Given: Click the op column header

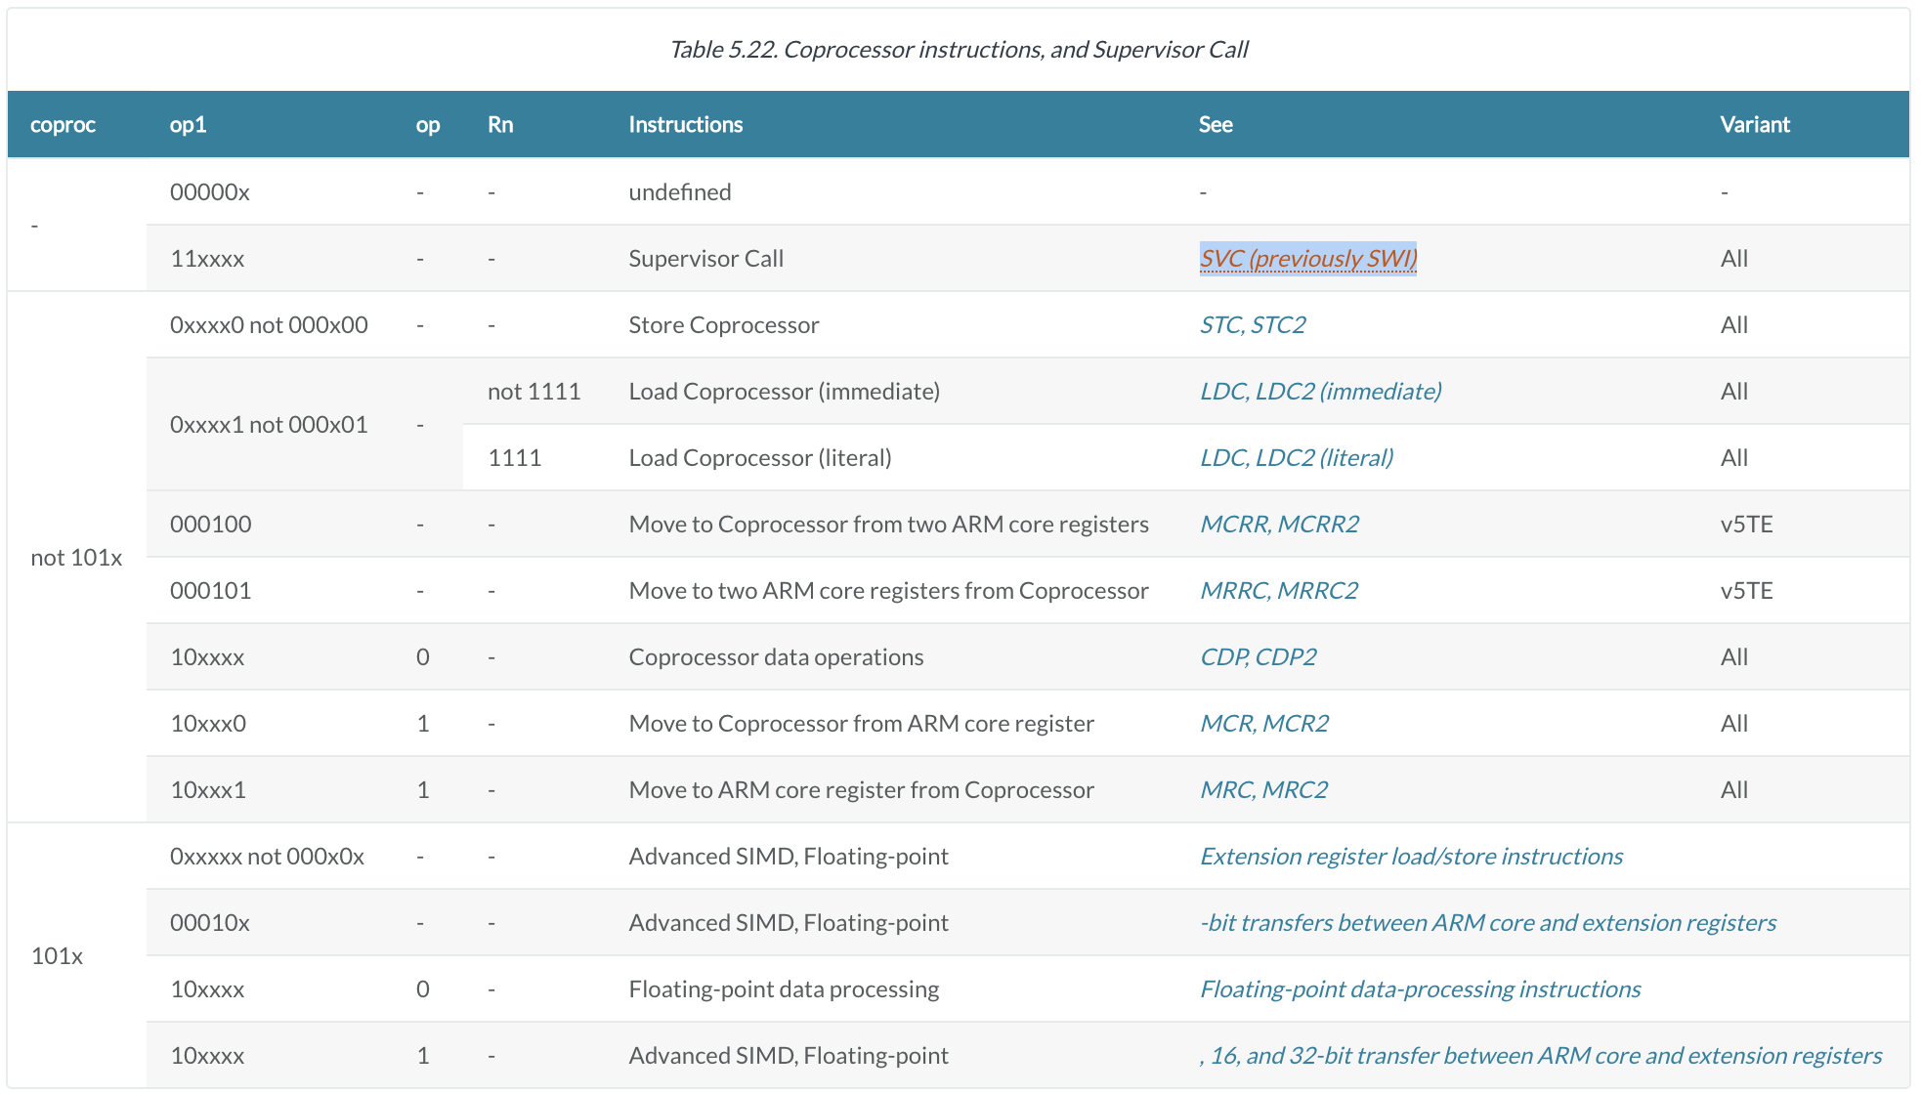Looking at the screenshot, I should click(x=428, y=125).
